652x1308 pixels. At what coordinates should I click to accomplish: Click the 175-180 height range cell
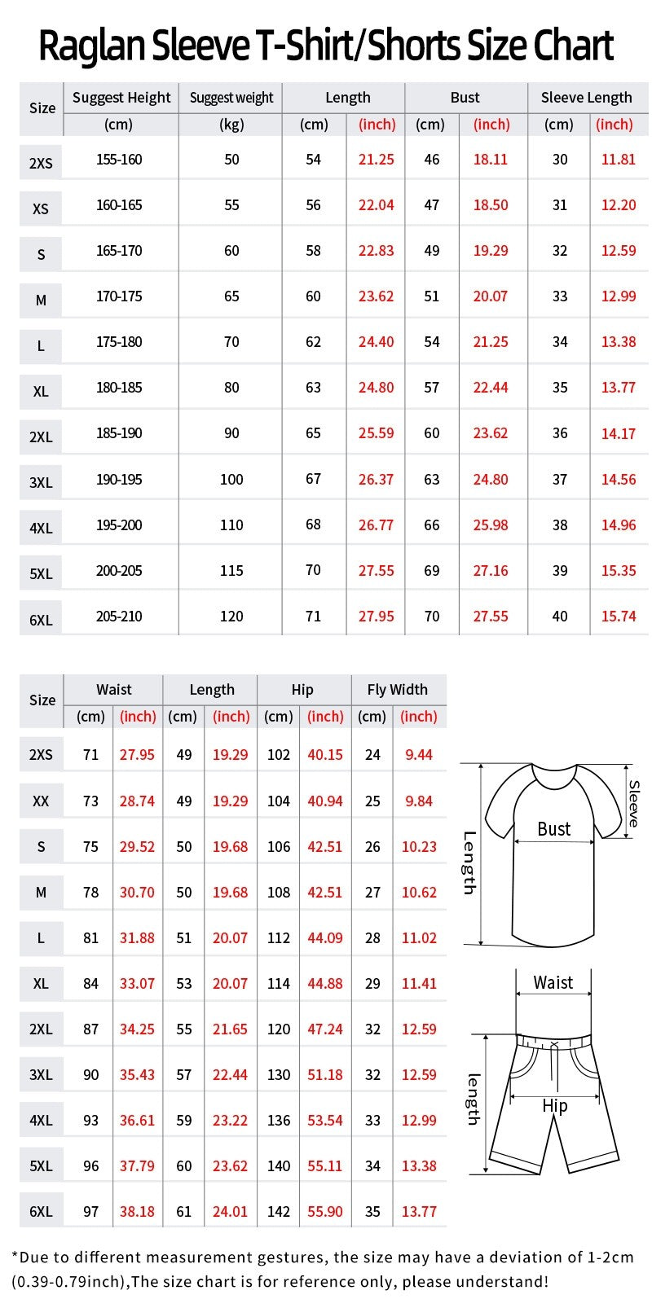point(119,342)
